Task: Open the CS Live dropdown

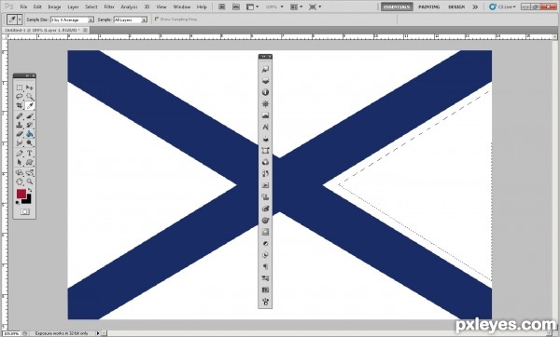Action: (502, 7)
